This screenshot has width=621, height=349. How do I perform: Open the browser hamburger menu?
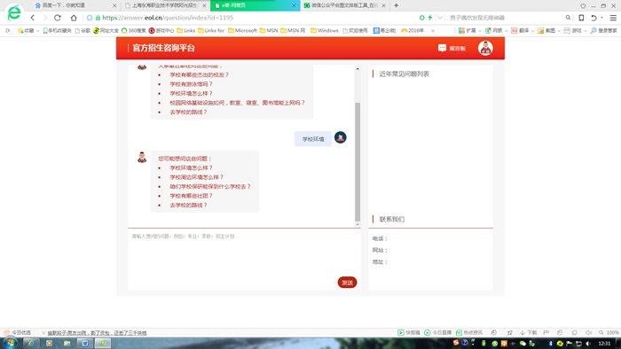[x=613, y=18]
